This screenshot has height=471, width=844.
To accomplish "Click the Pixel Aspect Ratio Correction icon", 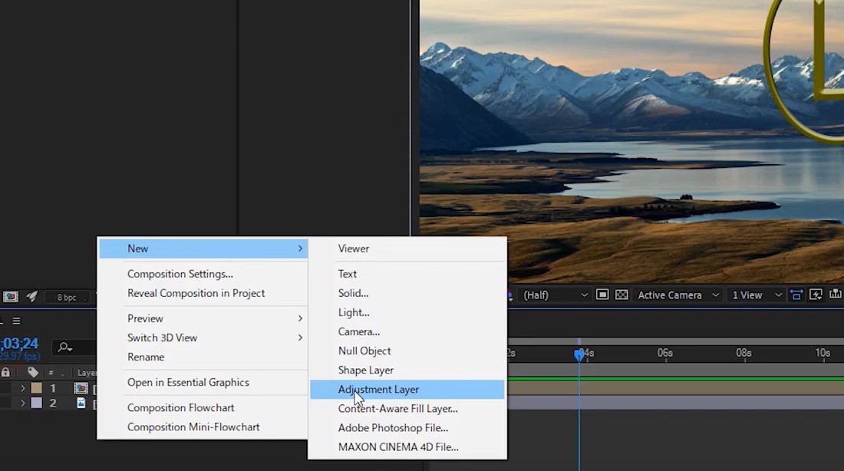I will point(796,295).
